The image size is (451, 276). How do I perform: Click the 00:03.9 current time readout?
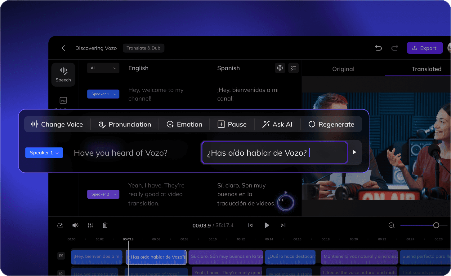[201, 225]
